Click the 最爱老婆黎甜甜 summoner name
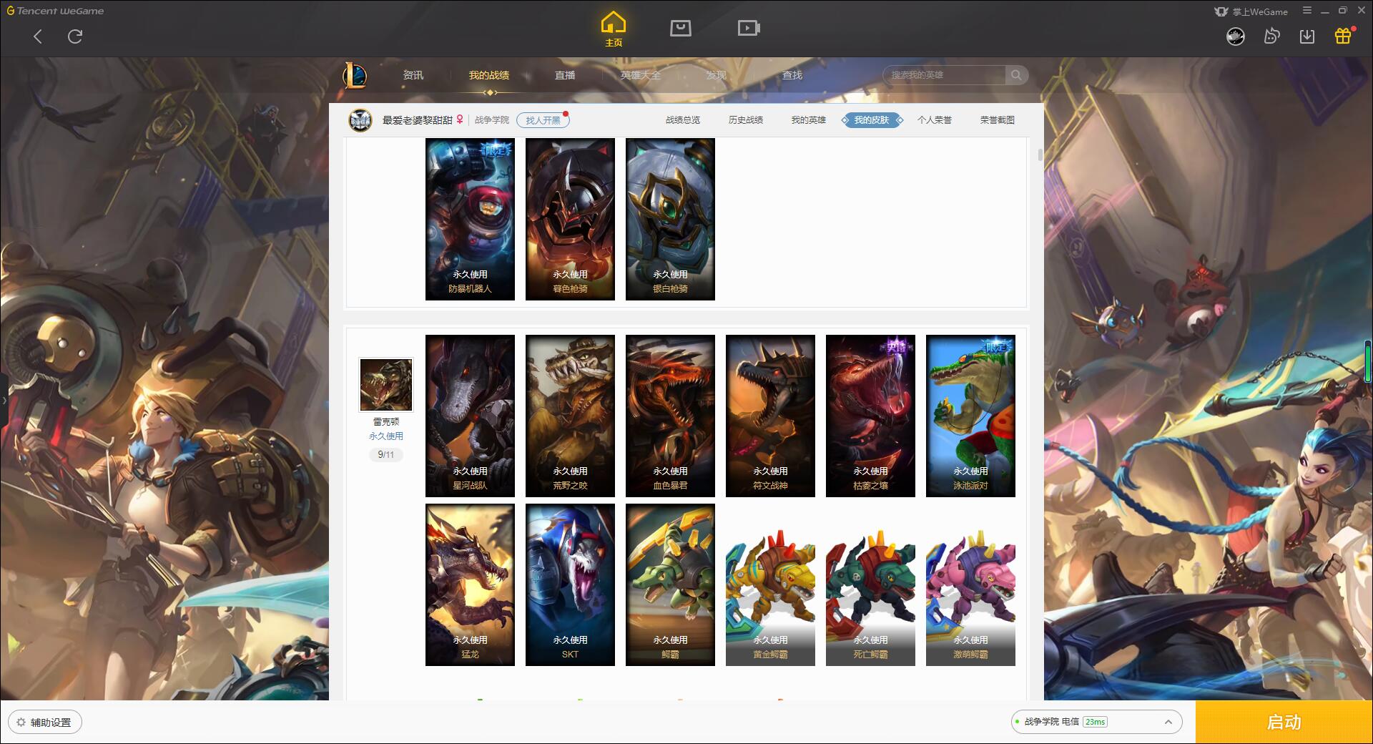1373x744 pixels. coord(417,120)
